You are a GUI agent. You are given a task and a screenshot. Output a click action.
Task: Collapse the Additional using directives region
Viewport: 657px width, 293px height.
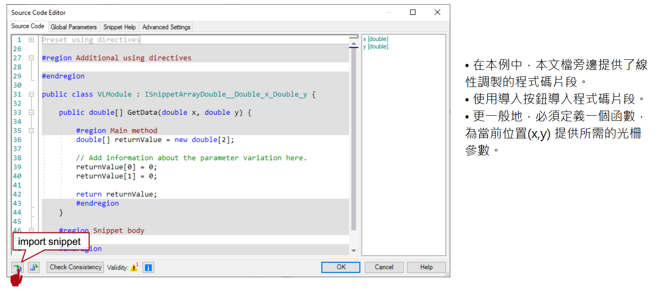[32, 58]
